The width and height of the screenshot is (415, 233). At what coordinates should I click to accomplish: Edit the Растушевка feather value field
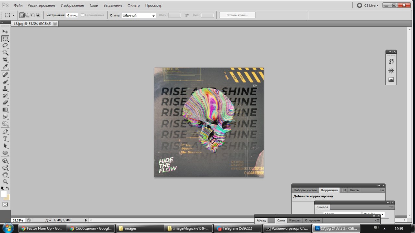[x=72, y=15]
